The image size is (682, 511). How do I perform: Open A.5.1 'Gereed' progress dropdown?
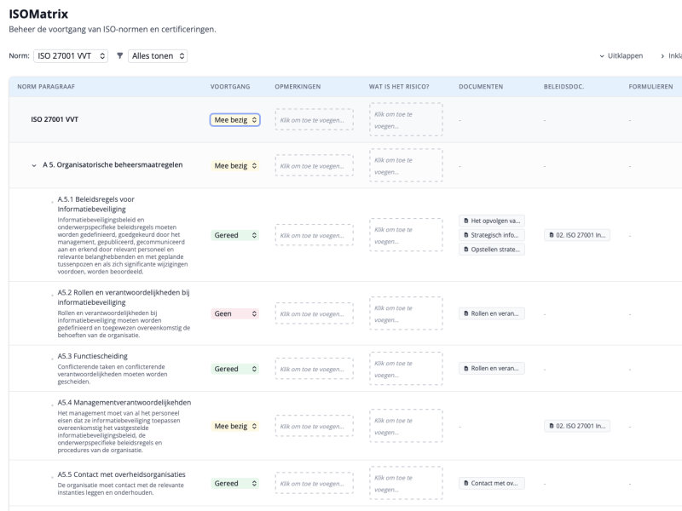[x=234, y=235]
